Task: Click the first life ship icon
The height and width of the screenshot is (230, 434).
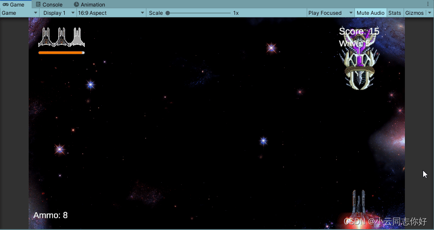Action: point(46,37)
